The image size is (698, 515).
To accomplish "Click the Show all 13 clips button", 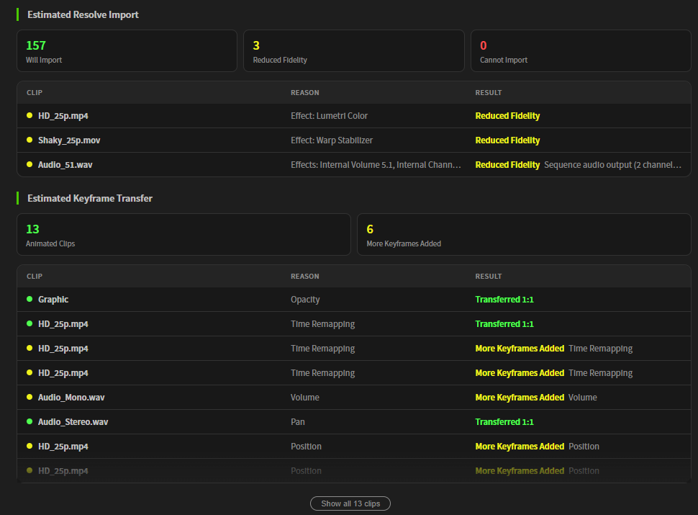I will click(350, 503).
